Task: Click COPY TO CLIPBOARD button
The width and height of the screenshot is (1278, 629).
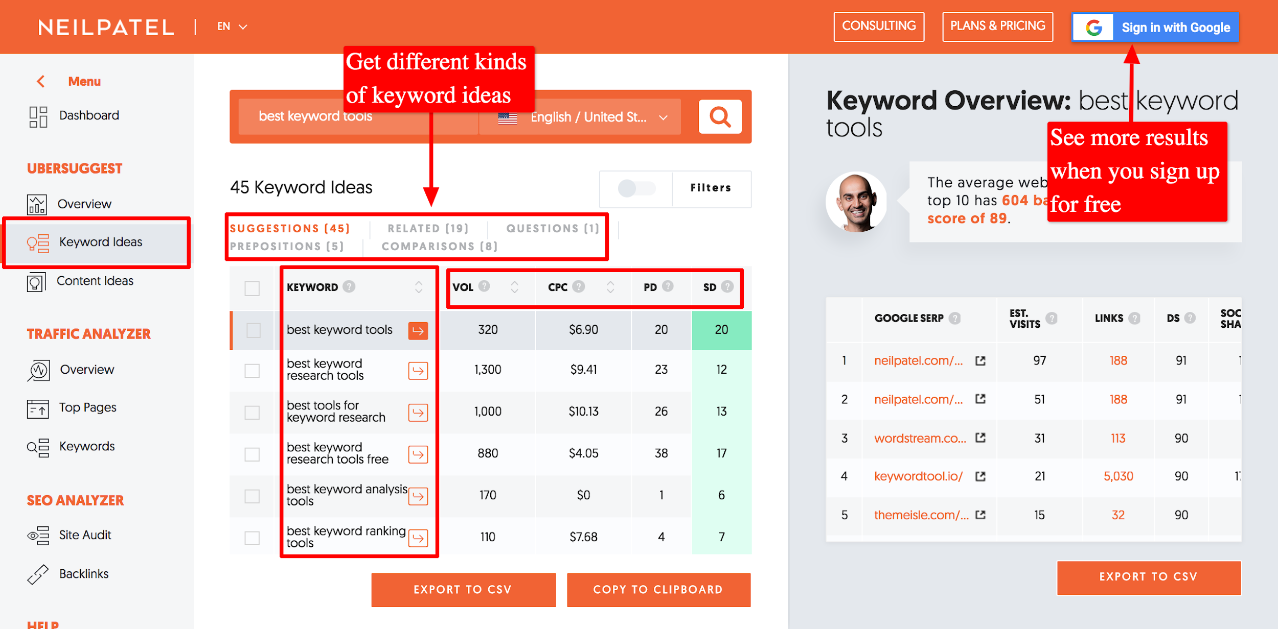Action: 658,590
